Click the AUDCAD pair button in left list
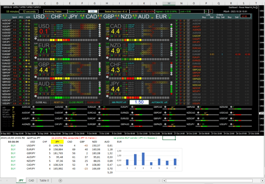 [6, 21]
